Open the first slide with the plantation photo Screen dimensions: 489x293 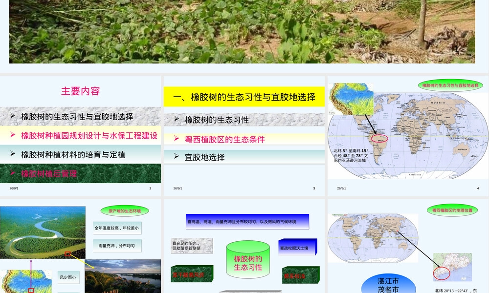point(242,31)
